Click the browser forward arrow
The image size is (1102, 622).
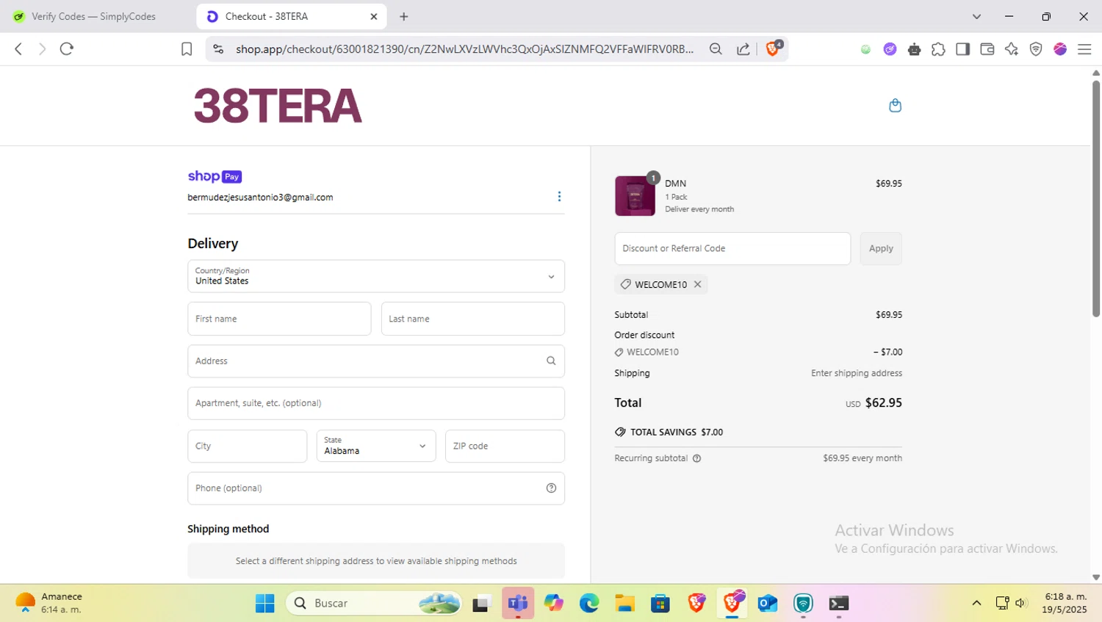tap(42, 49)
